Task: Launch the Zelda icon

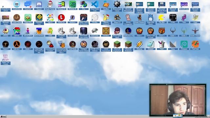Action: tap(50, 31)
